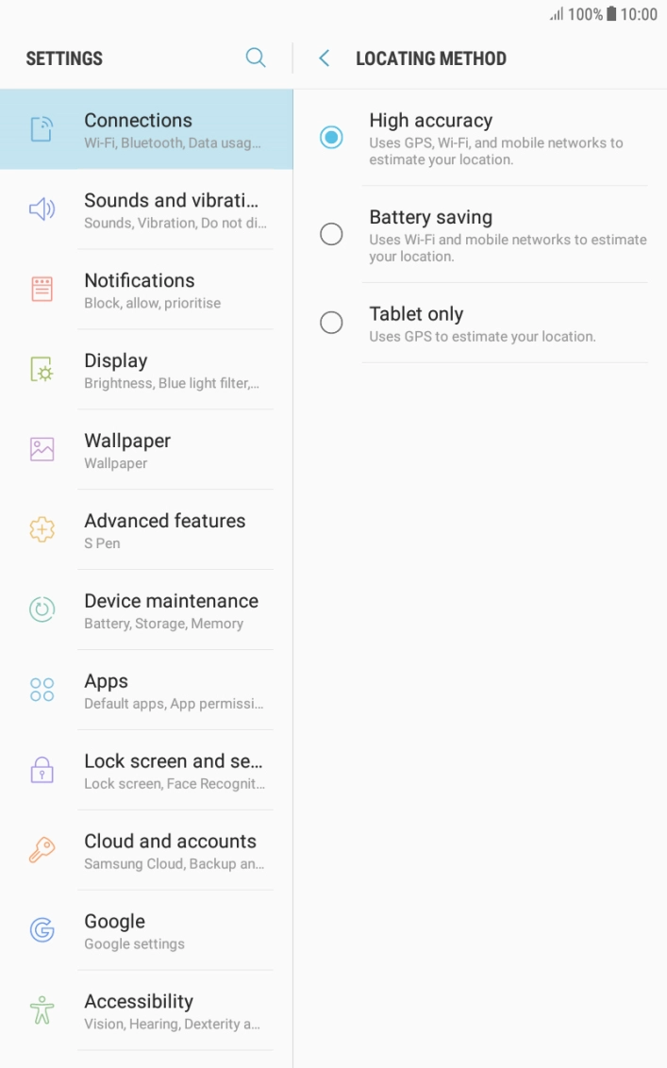
Task: Select the High accuracy radio button
Action: (331, 137)
